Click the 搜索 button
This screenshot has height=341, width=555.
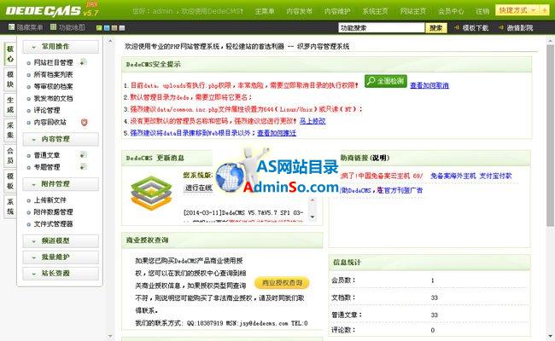coord(436,28)
